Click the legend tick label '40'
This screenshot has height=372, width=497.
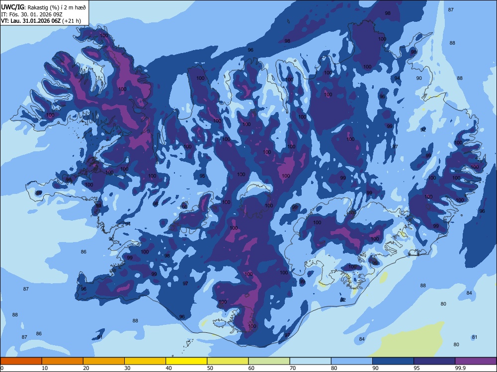click(169, 368)
